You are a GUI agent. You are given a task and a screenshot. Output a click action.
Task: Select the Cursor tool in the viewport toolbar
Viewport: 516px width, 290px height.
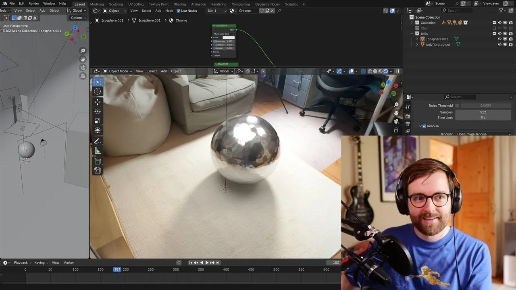97,91
